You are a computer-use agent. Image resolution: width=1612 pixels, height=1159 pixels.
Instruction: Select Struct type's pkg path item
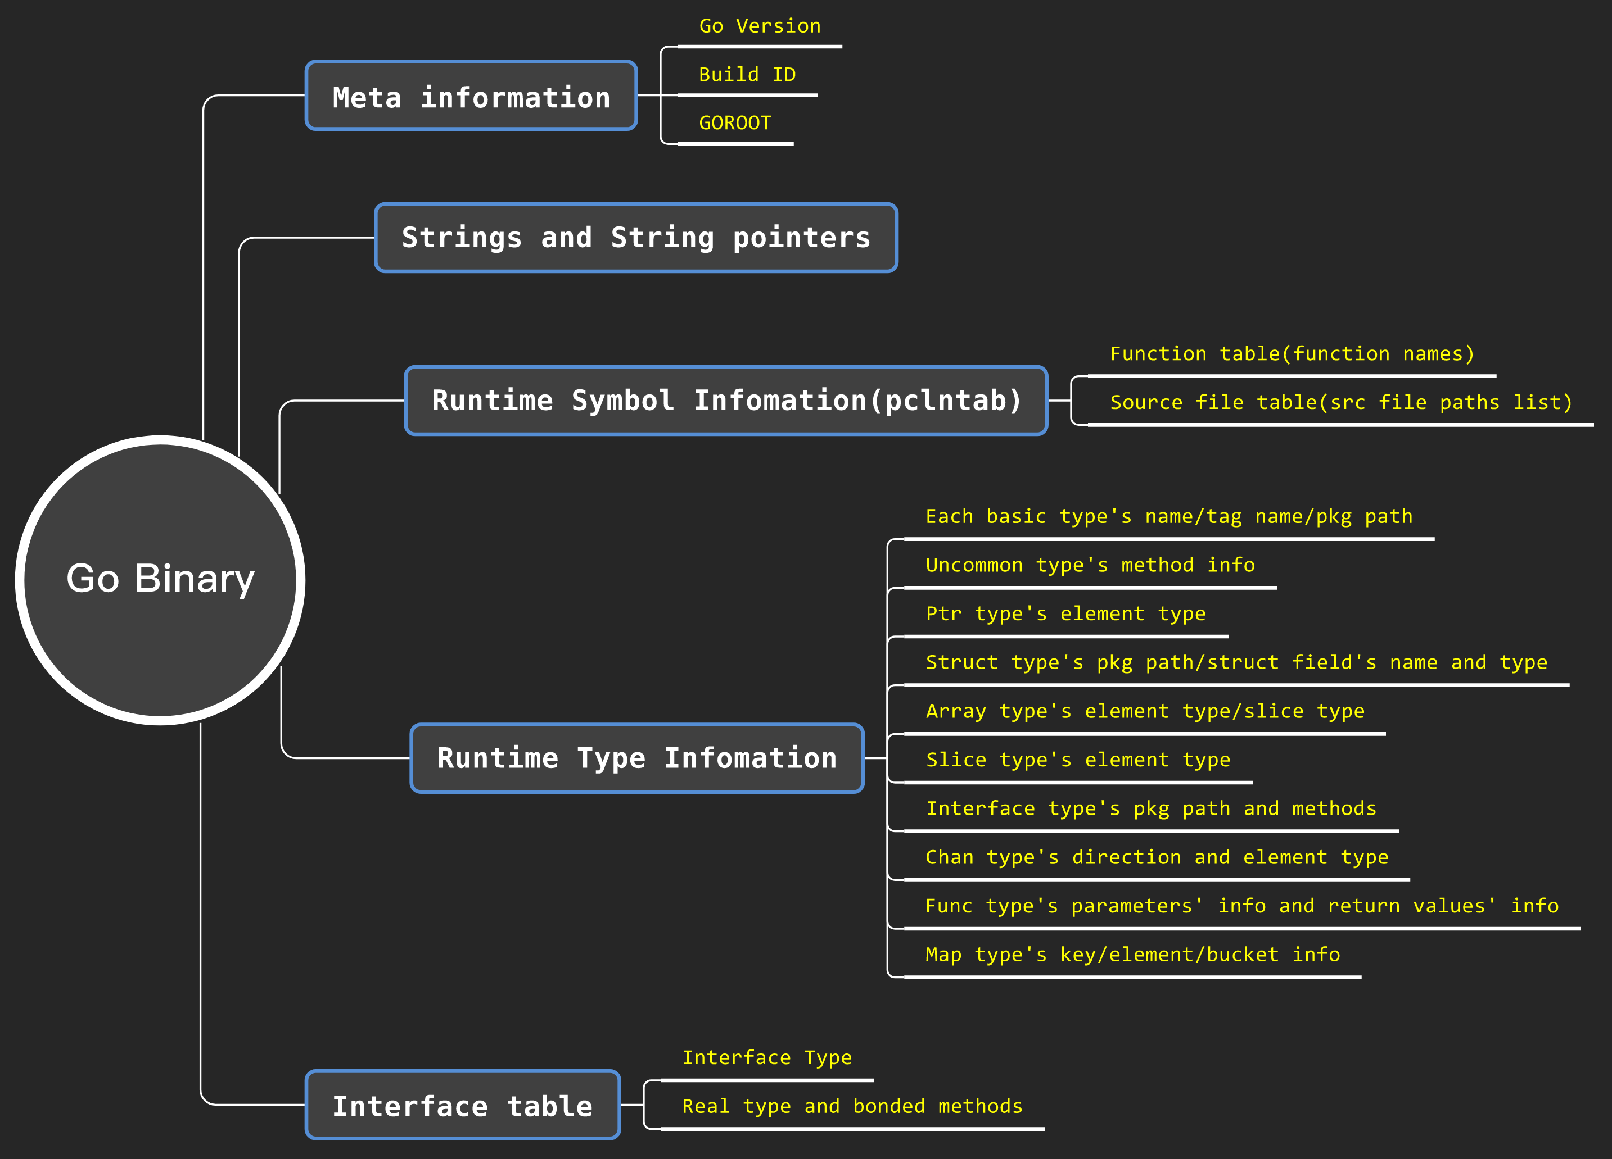click(1236, 662)
